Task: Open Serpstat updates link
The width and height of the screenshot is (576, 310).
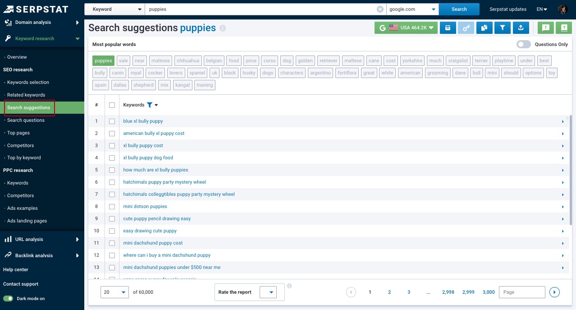Action: pos(508,9)
